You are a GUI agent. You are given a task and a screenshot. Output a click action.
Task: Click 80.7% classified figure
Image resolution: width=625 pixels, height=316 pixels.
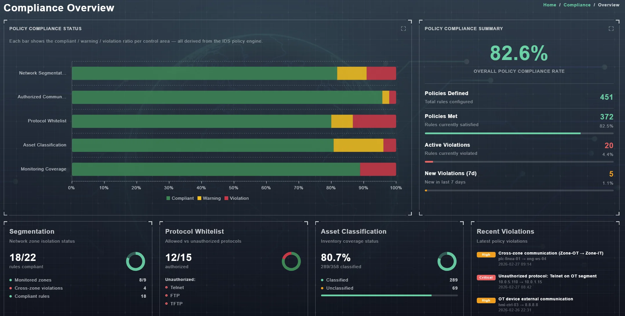336,257
